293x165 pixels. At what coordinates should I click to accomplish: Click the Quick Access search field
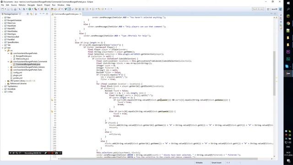(x=258, y=9)
